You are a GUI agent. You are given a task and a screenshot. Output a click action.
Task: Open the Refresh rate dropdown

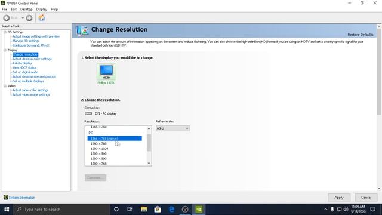(x=172, y=128)
